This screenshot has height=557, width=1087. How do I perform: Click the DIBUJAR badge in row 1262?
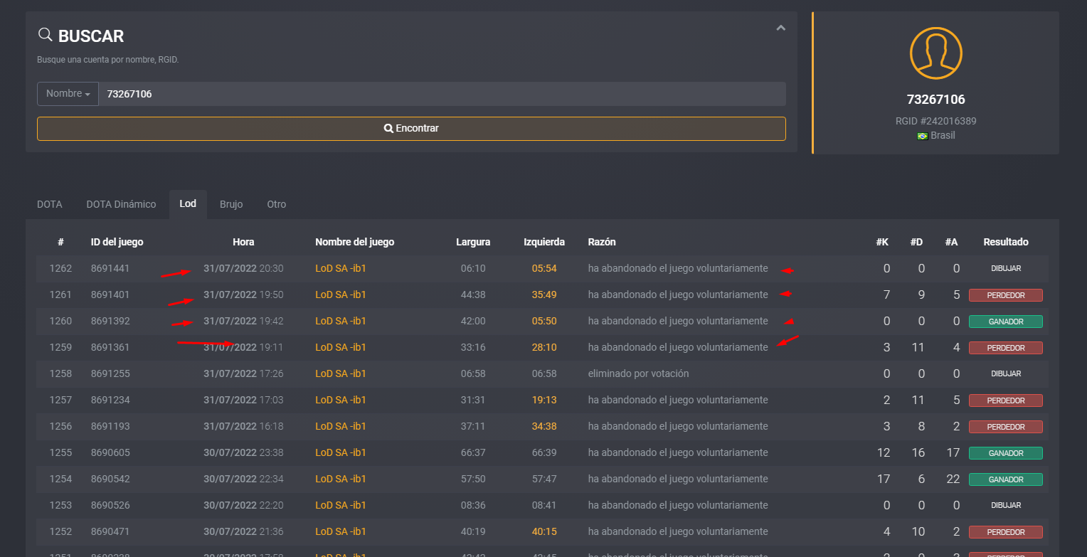click(1006, 269)
